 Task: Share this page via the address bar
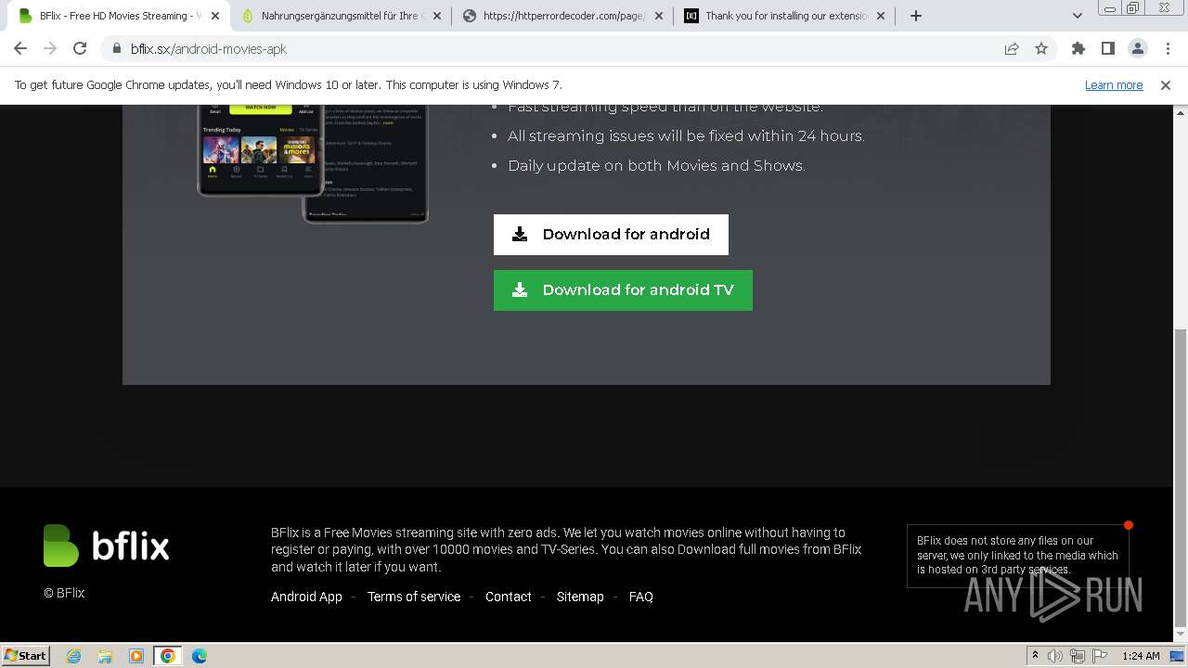1012,49
